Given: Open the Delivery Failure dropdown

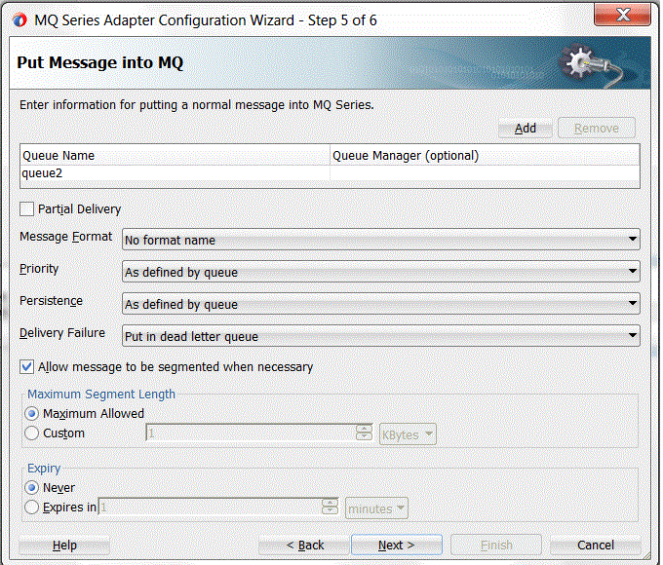Looking at the screenshot, I should tap(380, 336).
